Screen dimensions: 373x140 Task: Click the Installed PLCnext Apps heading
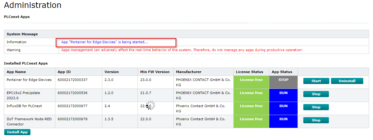[26, 63]
